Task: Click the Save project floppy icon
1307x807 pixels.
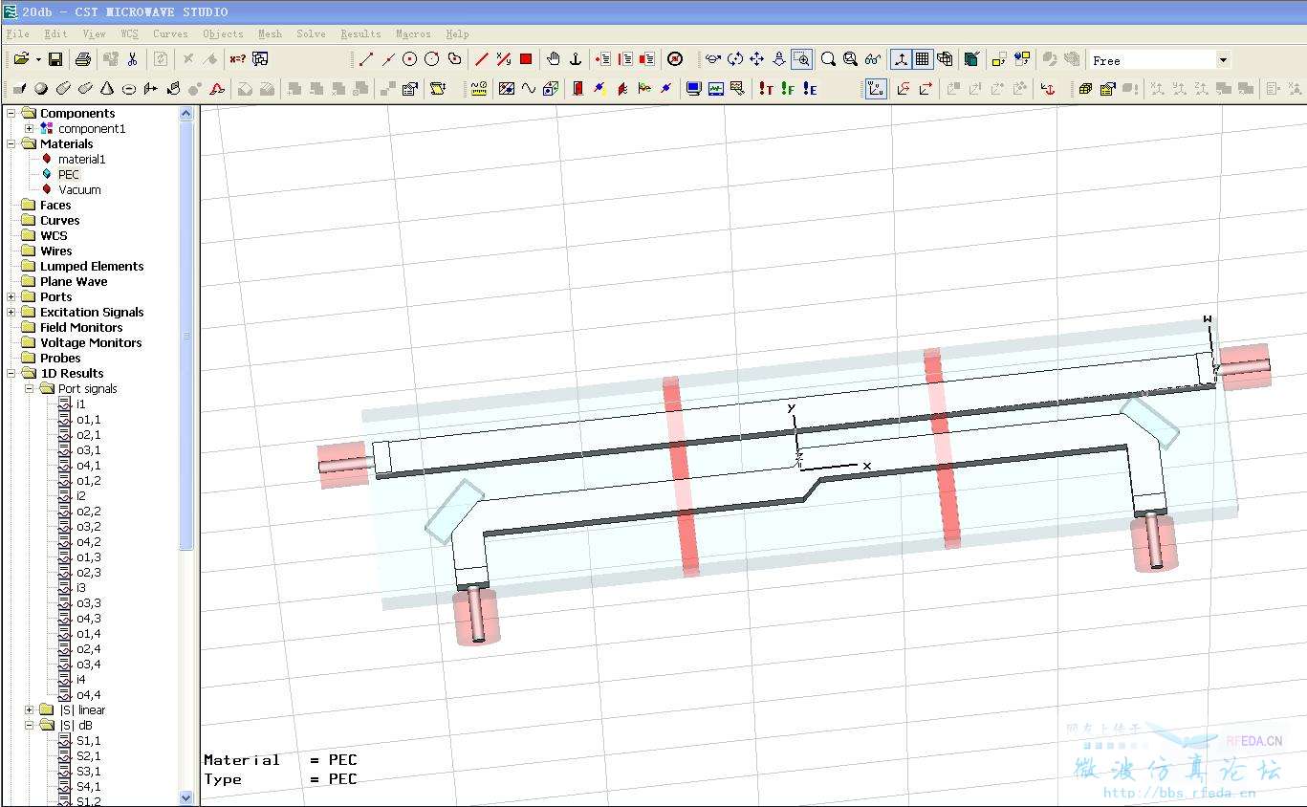Action: point(55,59)
